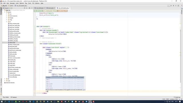Open the View menu
The width and height of the screenshot is (183, 103).
[8, 3]
